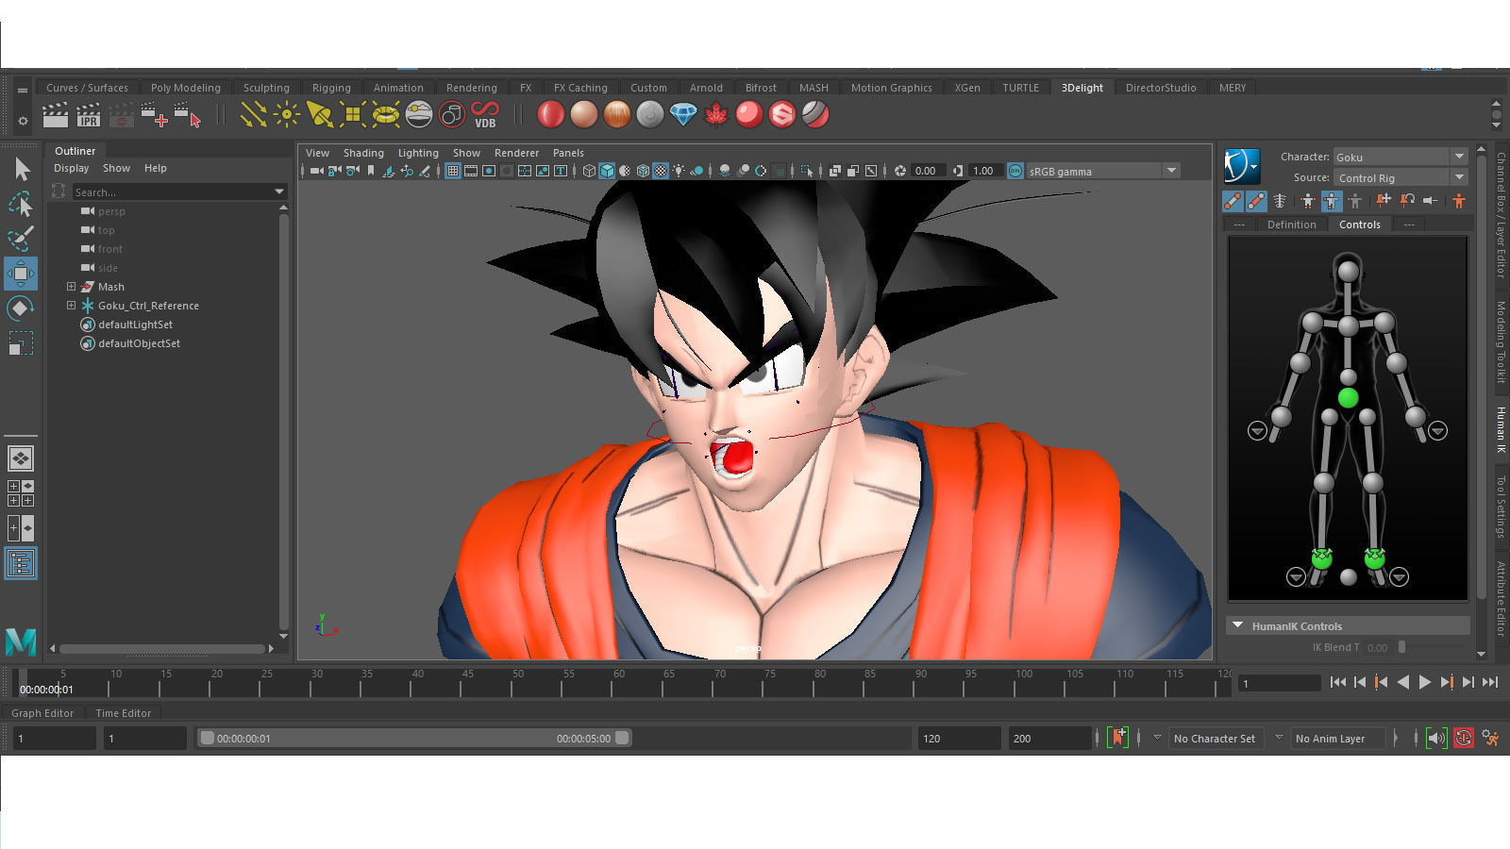This screenshot has width=1510, height=849.
Task: Click the HumanIK pin rotation icon
Action: click(1407, 200)
